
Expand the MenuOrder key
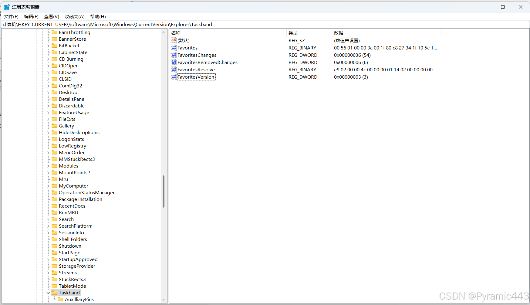pyautogui.click(x=48, y=153)
